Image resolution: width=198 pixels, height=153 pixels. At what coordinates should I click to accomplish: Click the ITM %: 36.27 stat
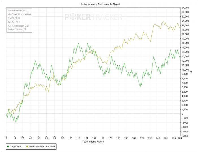(14, 18)
